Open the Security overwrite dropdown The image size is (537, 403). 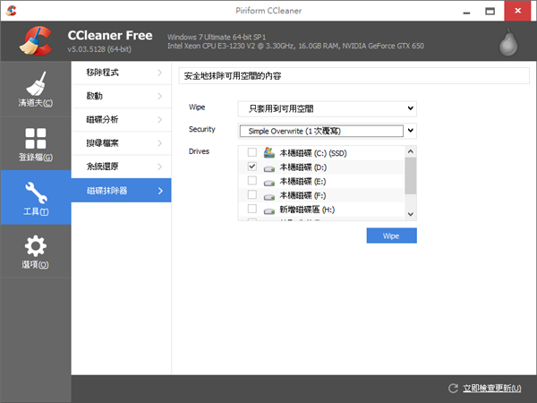(x=327, y=131)
